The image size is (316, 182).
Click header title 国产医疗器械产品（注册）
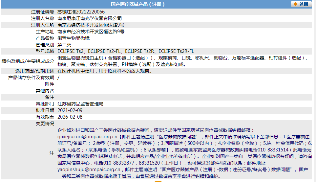tap(138, 4)
